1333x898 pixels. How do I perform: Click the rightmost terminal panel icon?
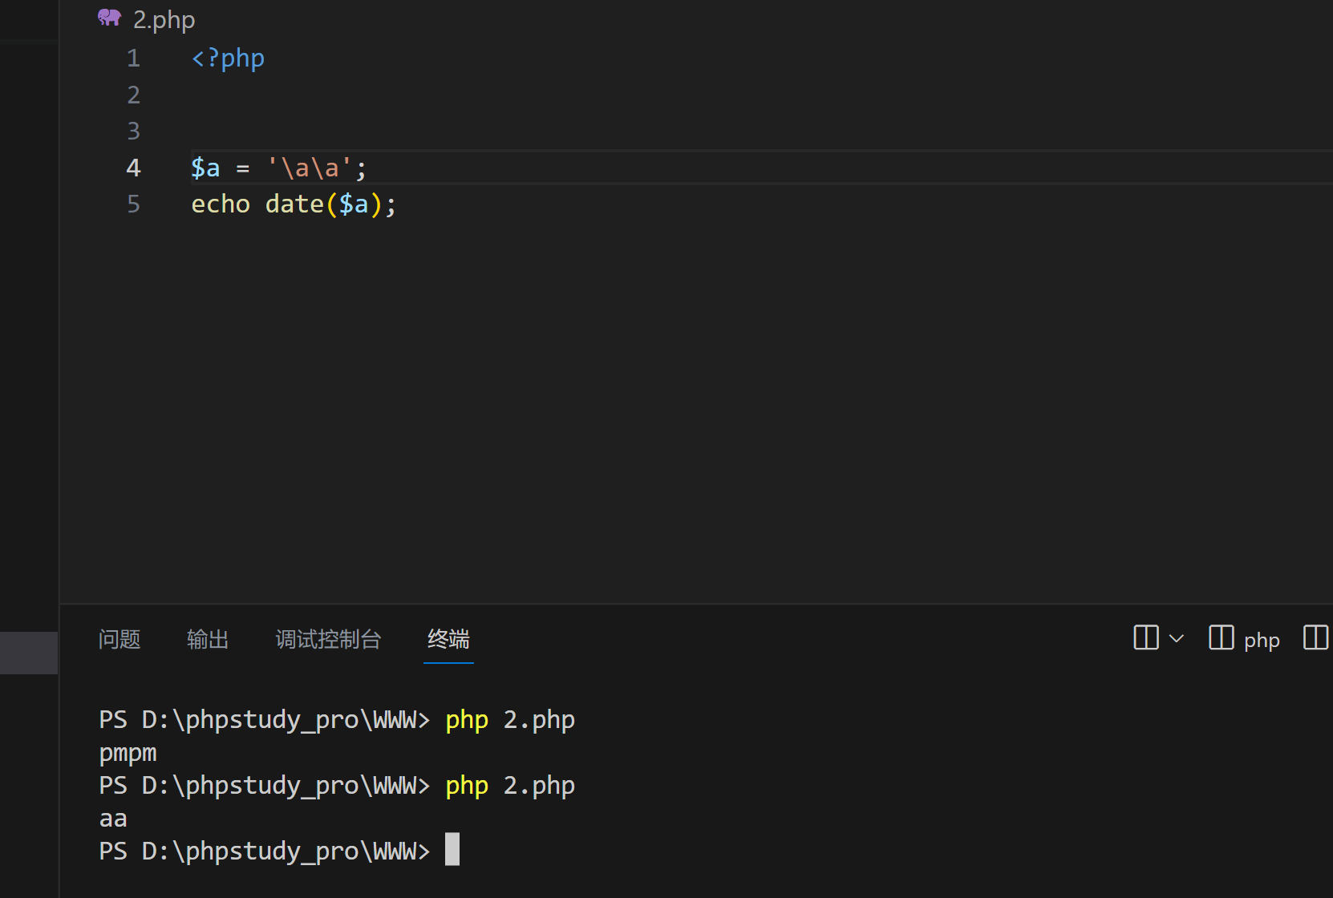[1316, 637]
